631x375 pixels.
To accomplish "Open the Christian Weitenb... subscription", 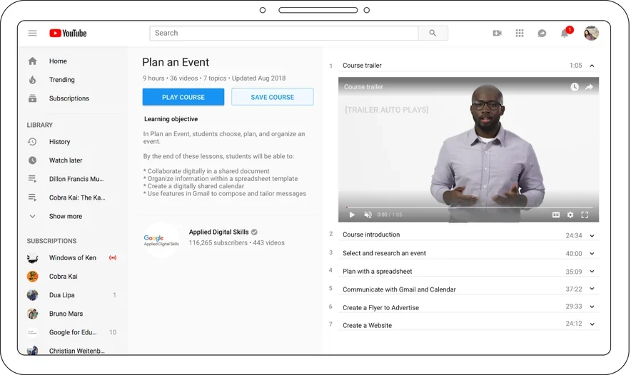I will [x=76, y=351].
